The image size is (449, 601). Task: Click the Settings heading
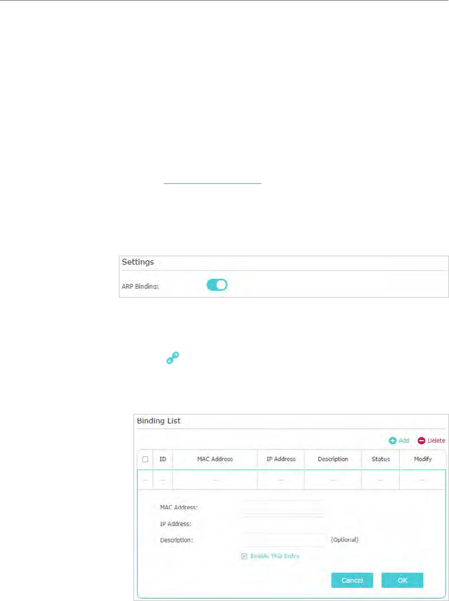click(138, 263)
